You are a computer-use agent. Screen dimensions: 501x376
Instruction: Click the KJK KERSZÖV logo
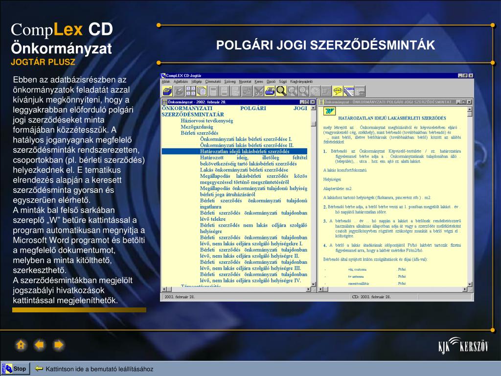463,345
